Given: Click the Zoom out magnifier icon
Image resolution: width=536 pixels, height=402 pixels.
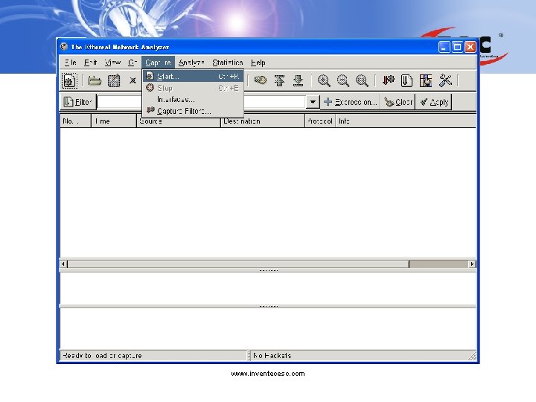Looking at the screenshot, I should 343,80.
